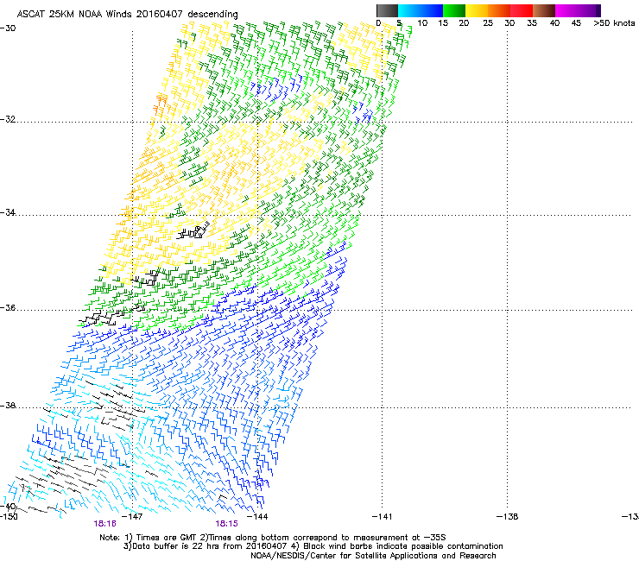The width and height of the screenshot is (639, 561).
Task: Click the red 30-35 knots legend segment
Action: click(522, 10)
